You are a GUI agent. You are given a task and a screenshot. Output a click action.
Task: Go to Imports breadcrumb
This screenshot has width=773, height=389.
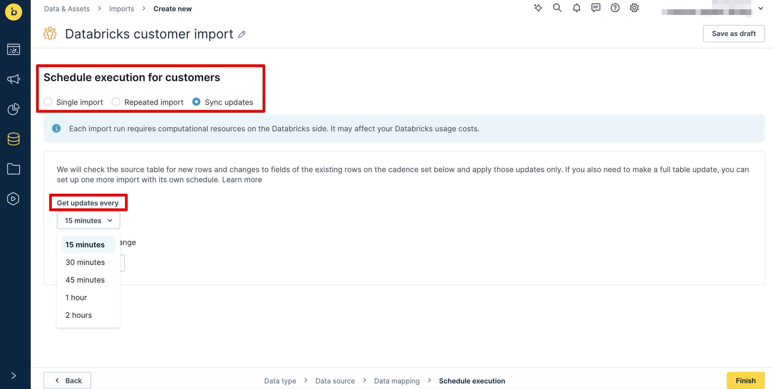click(122, 9)
